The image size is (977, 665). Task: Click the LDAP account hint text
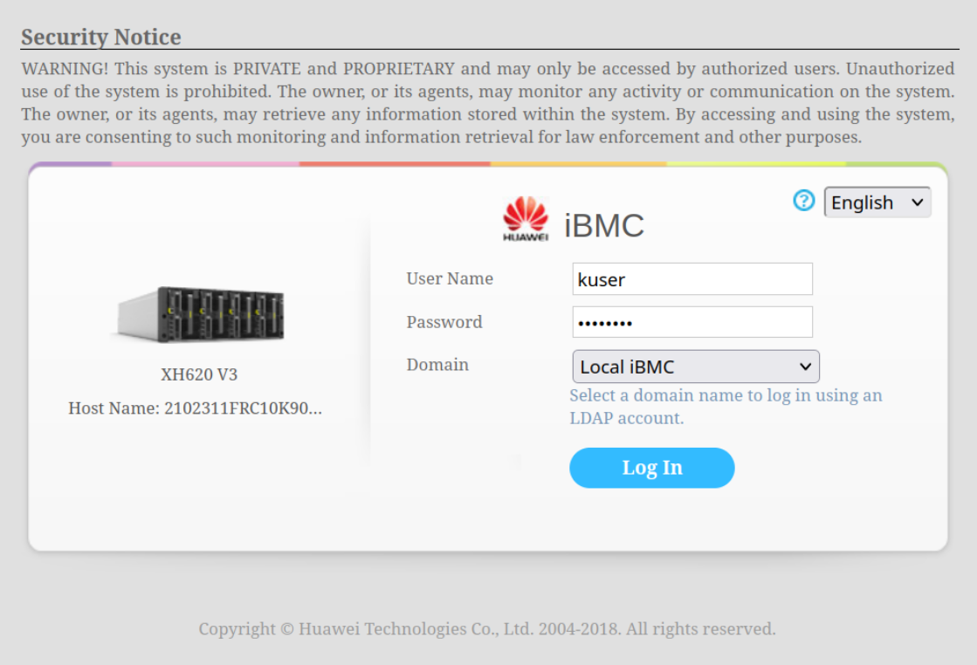[725, 407]
